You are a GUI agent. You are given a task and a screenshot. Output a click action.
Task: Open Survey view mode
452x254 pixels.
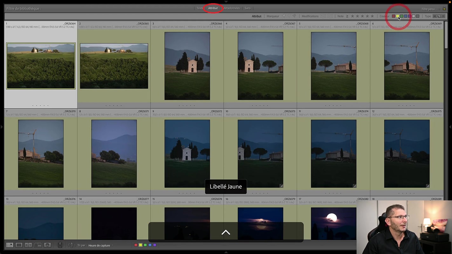tap(38, 245)
